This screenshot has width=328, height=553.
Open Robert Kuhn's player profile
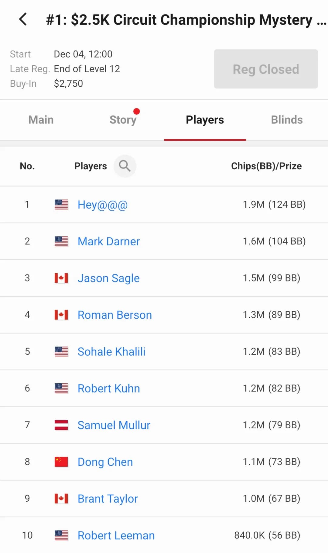point(109,389)
